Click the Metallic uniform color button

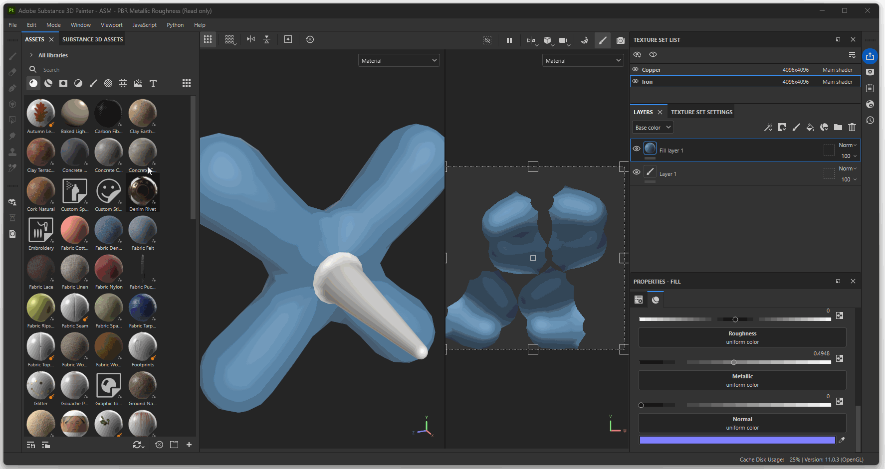click(742, 380)
